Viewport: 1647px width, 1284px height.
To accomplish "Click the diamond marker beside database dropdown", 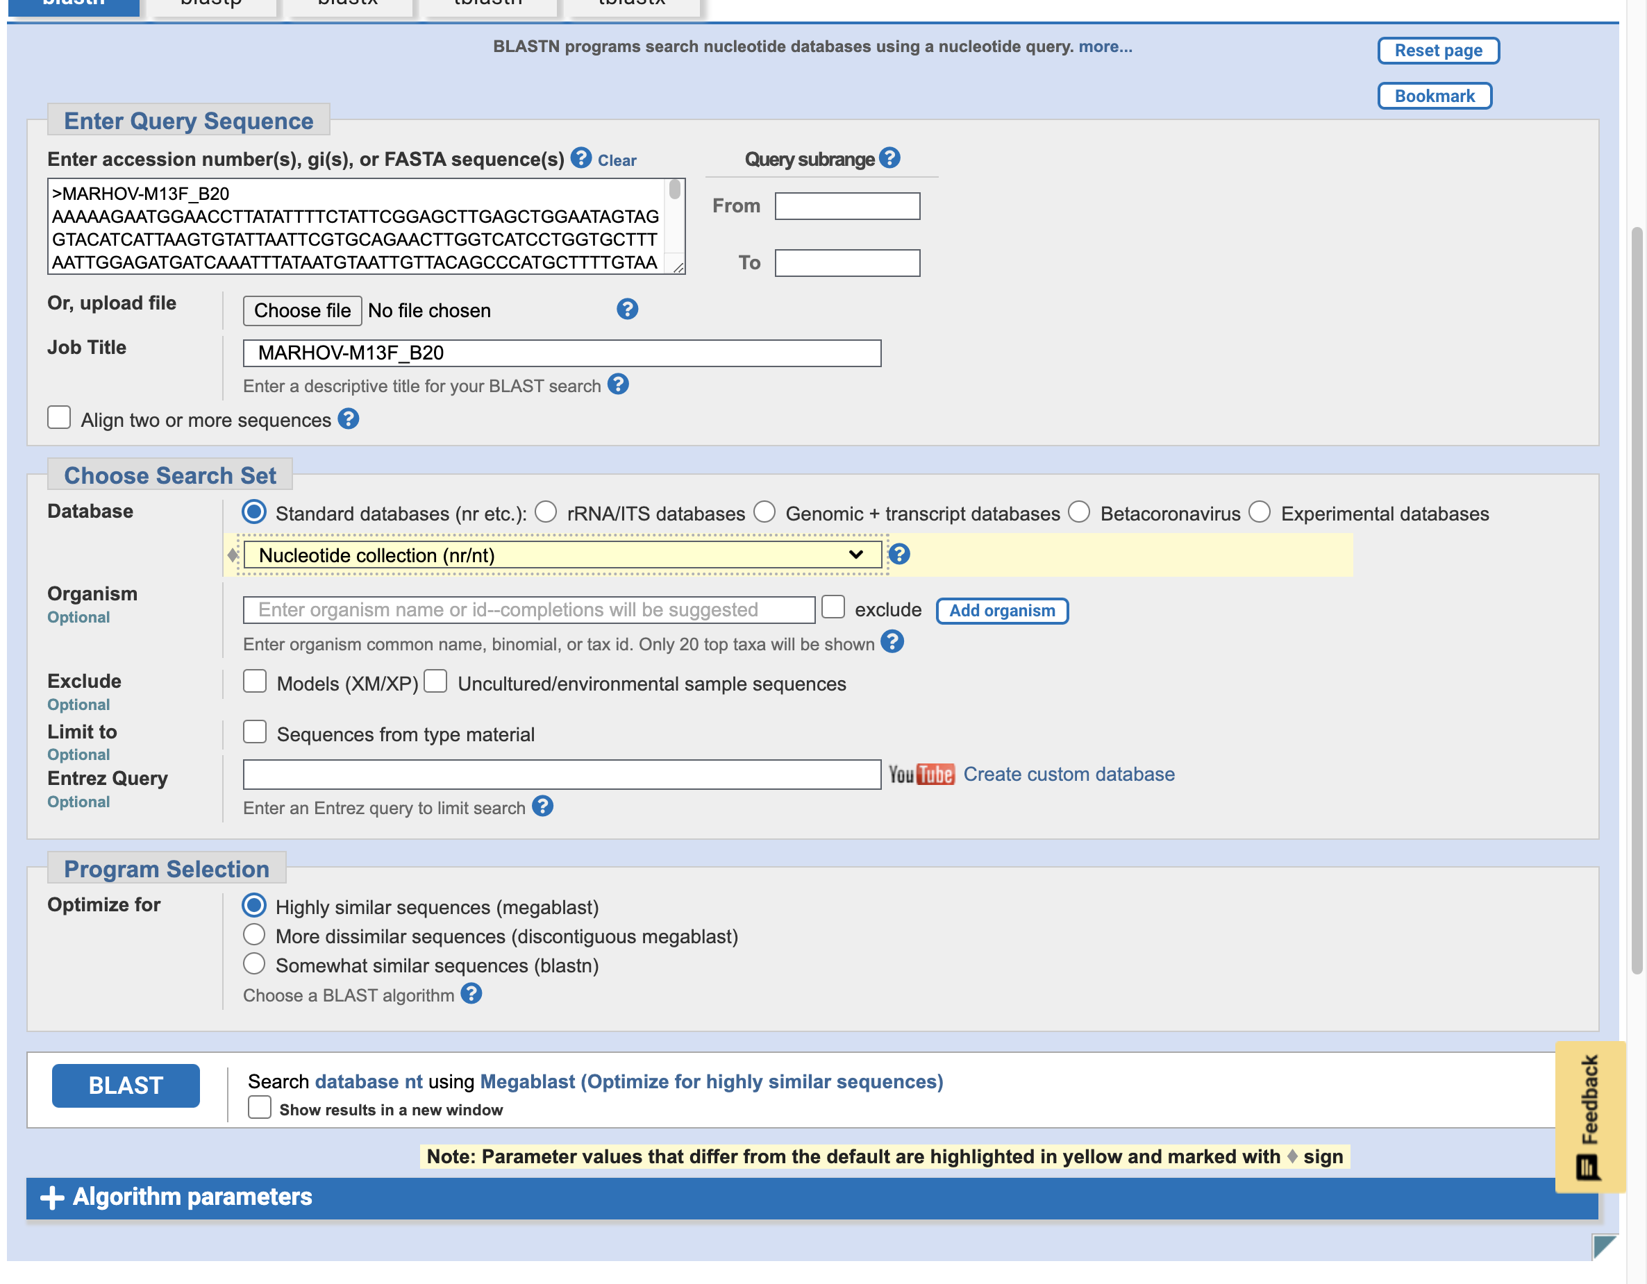I will click(x=233, y=555).
